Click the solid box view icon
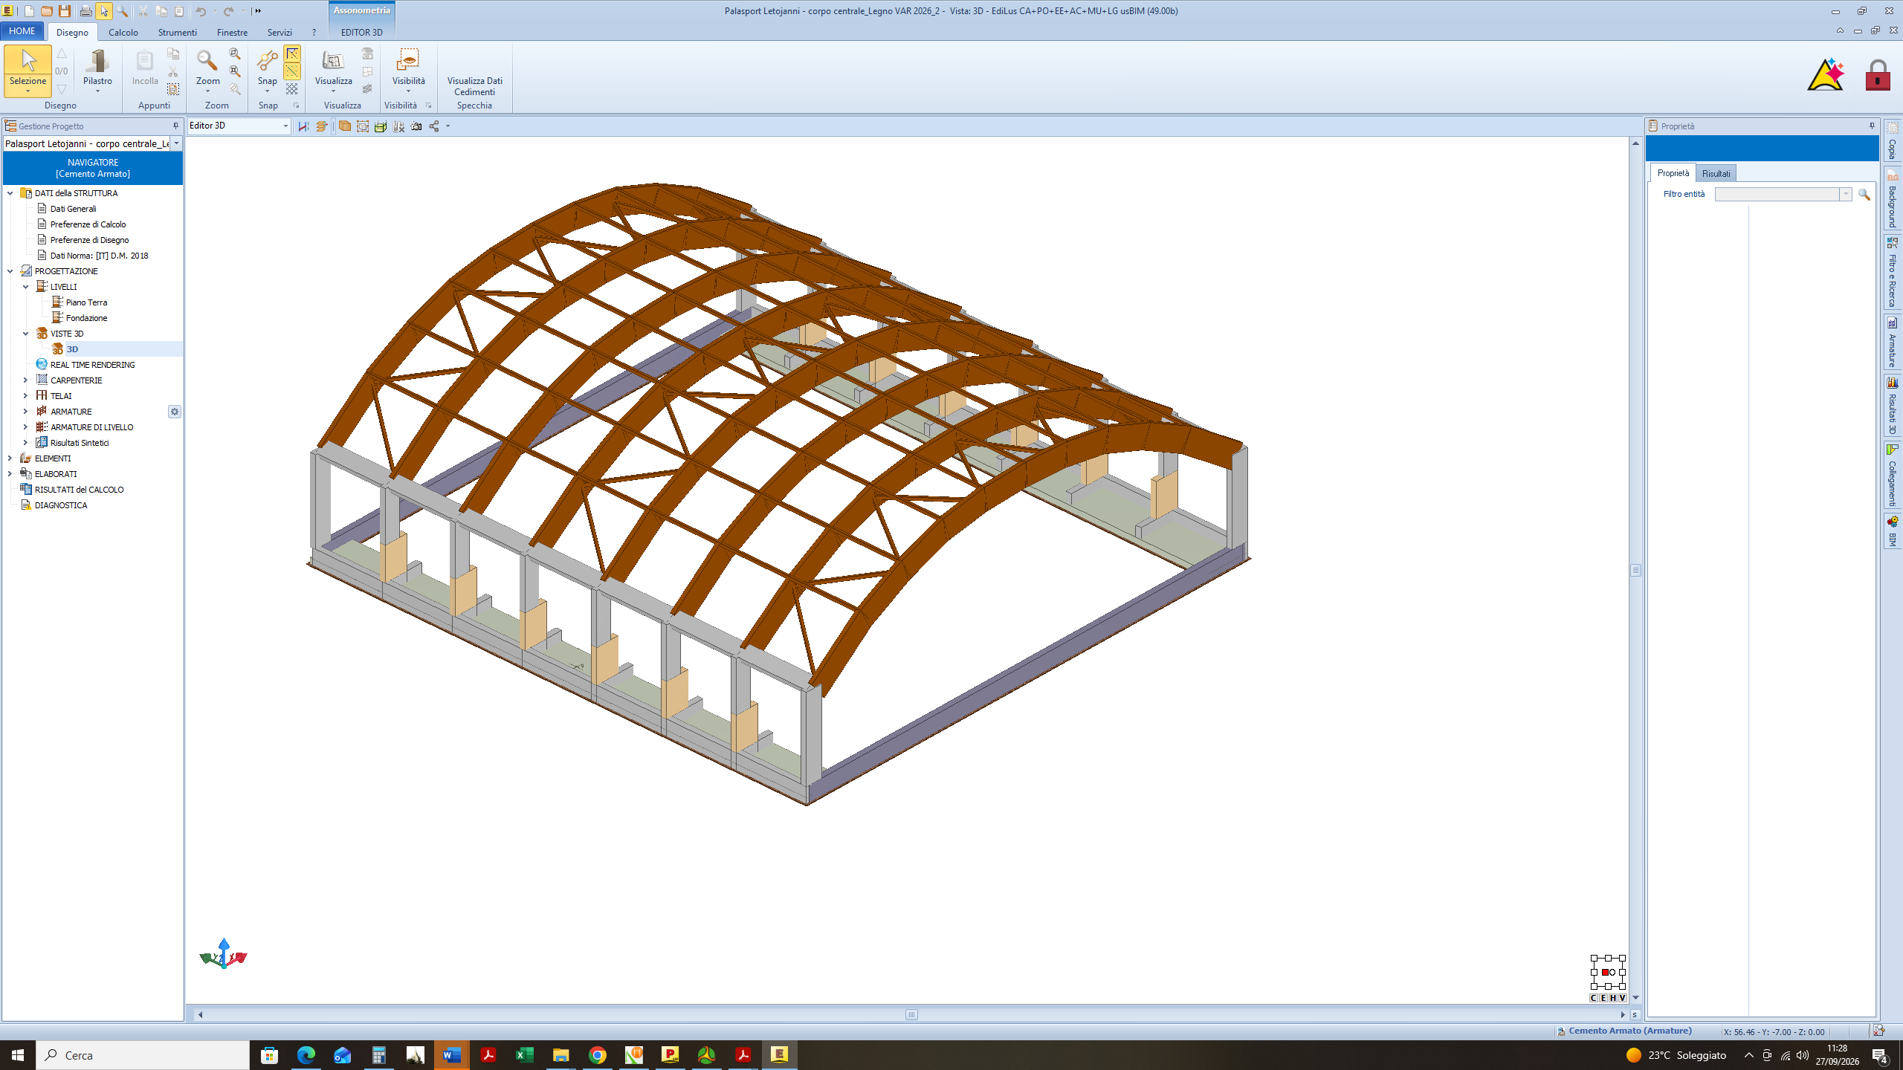1903x1070 pixels. point(345,126)
